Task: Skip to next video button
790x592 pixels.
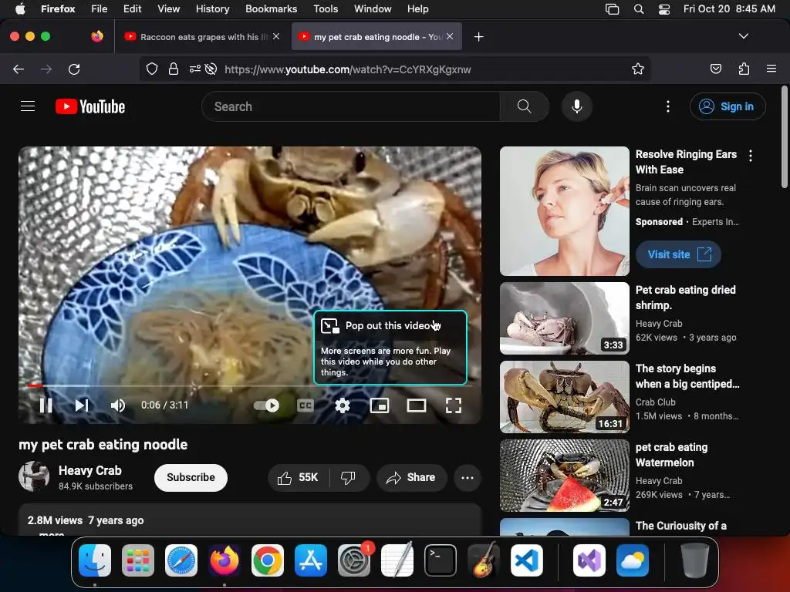Action: (x=82, y=405)
